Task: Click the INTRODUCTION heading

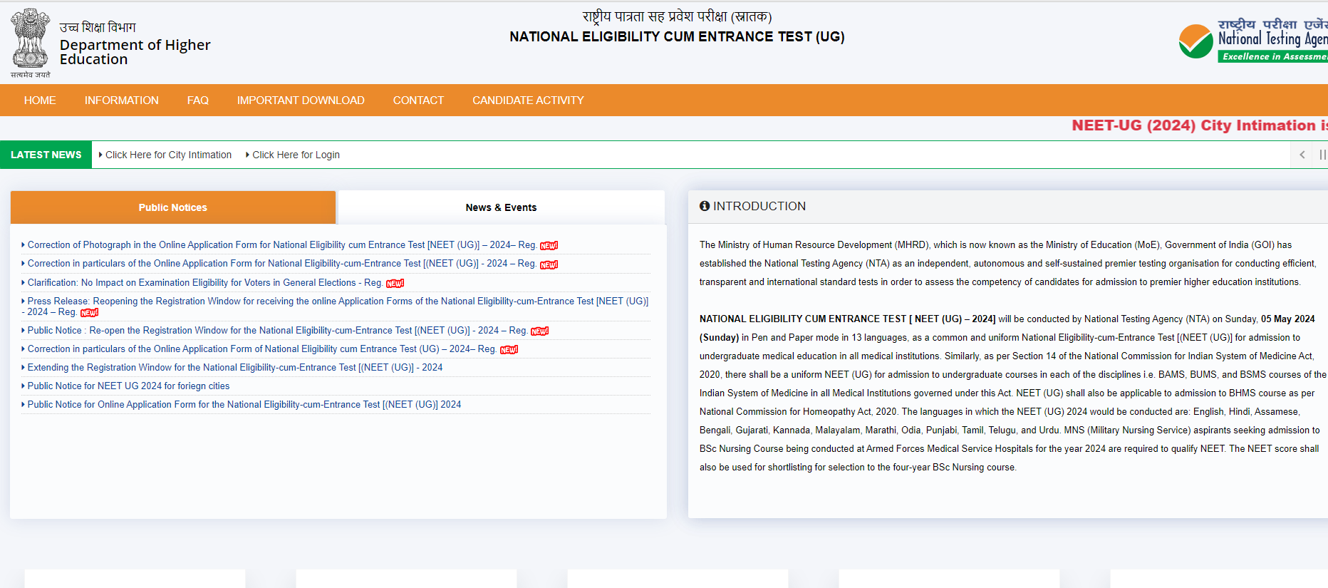Action: click(x=759, y=206)
